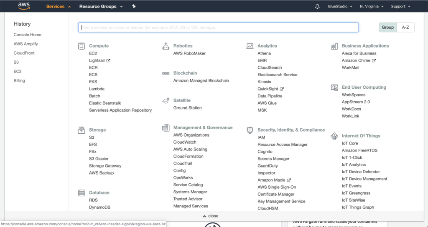This screenshot has width=428, height=227.
Task: Click the Analytics chart icon
Action: [250, 46]
